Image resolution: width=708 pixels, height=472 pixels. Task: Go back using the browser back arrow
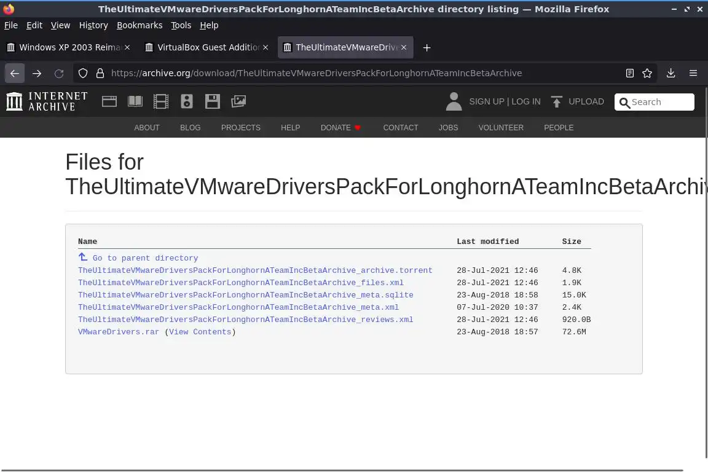click(15, 73)
